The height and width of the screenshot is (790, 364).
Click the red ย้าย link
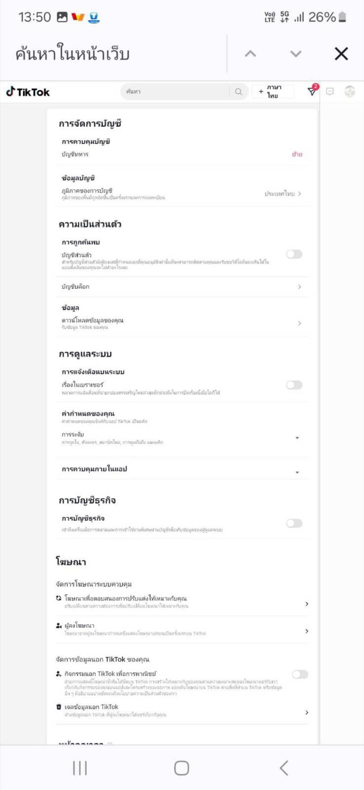(x=297, y=154)
